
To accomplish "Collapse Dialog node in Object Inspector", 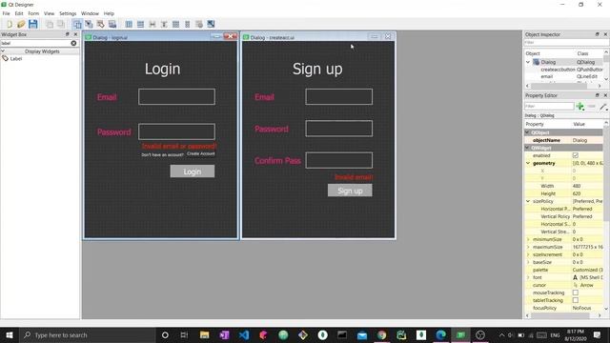I will pos(528,62).
